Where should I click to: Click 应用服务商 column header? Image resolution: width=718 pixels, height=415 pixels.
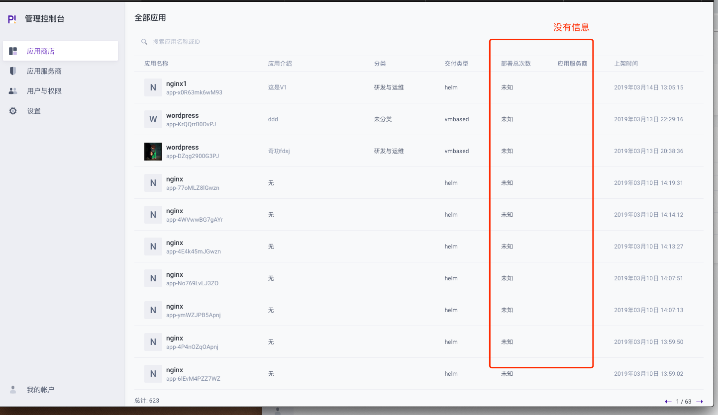pyautogui.click(x=572, y=64)
